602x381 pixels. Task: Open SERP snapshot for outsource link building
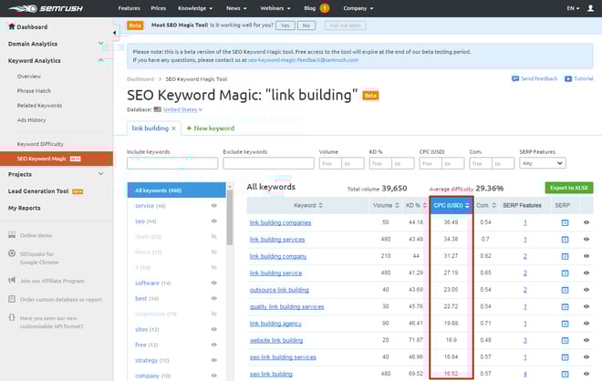(565, 290)
